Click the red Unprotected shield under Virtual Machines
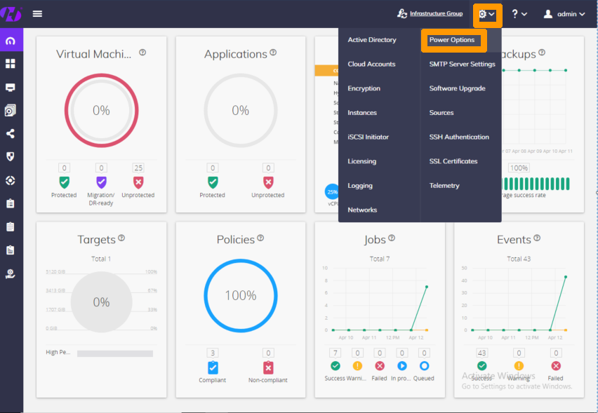598x413 pixels. point(138,182)
